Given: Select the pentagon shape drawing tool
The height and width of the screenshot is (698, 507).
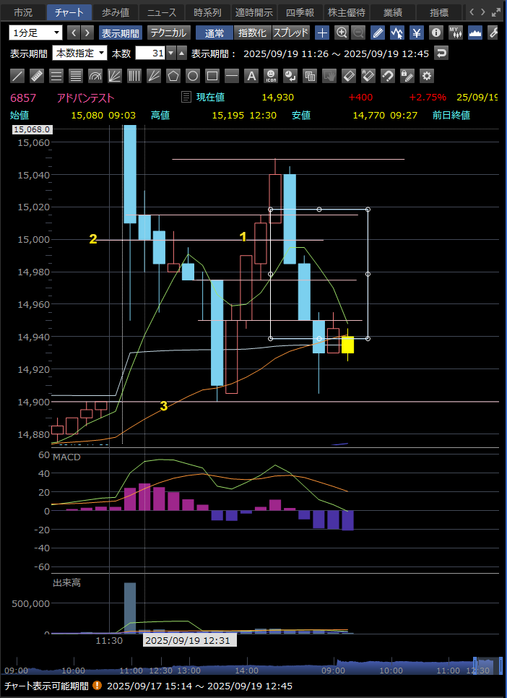Looking at the screenshot, I should click(173, 75).
